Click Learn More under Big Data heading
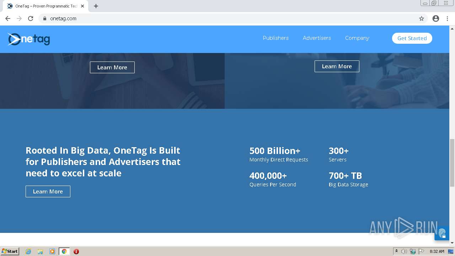This screenshot has width=455, height=256. [x=48, y=191]
